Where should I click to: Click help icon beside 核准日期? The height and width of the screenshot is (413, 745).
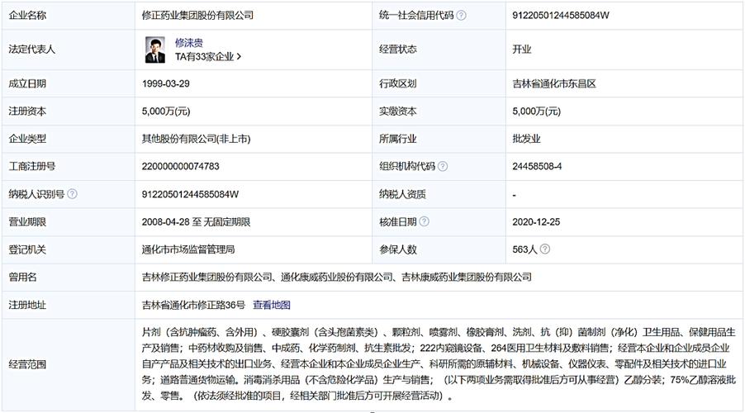coord(424,221)
